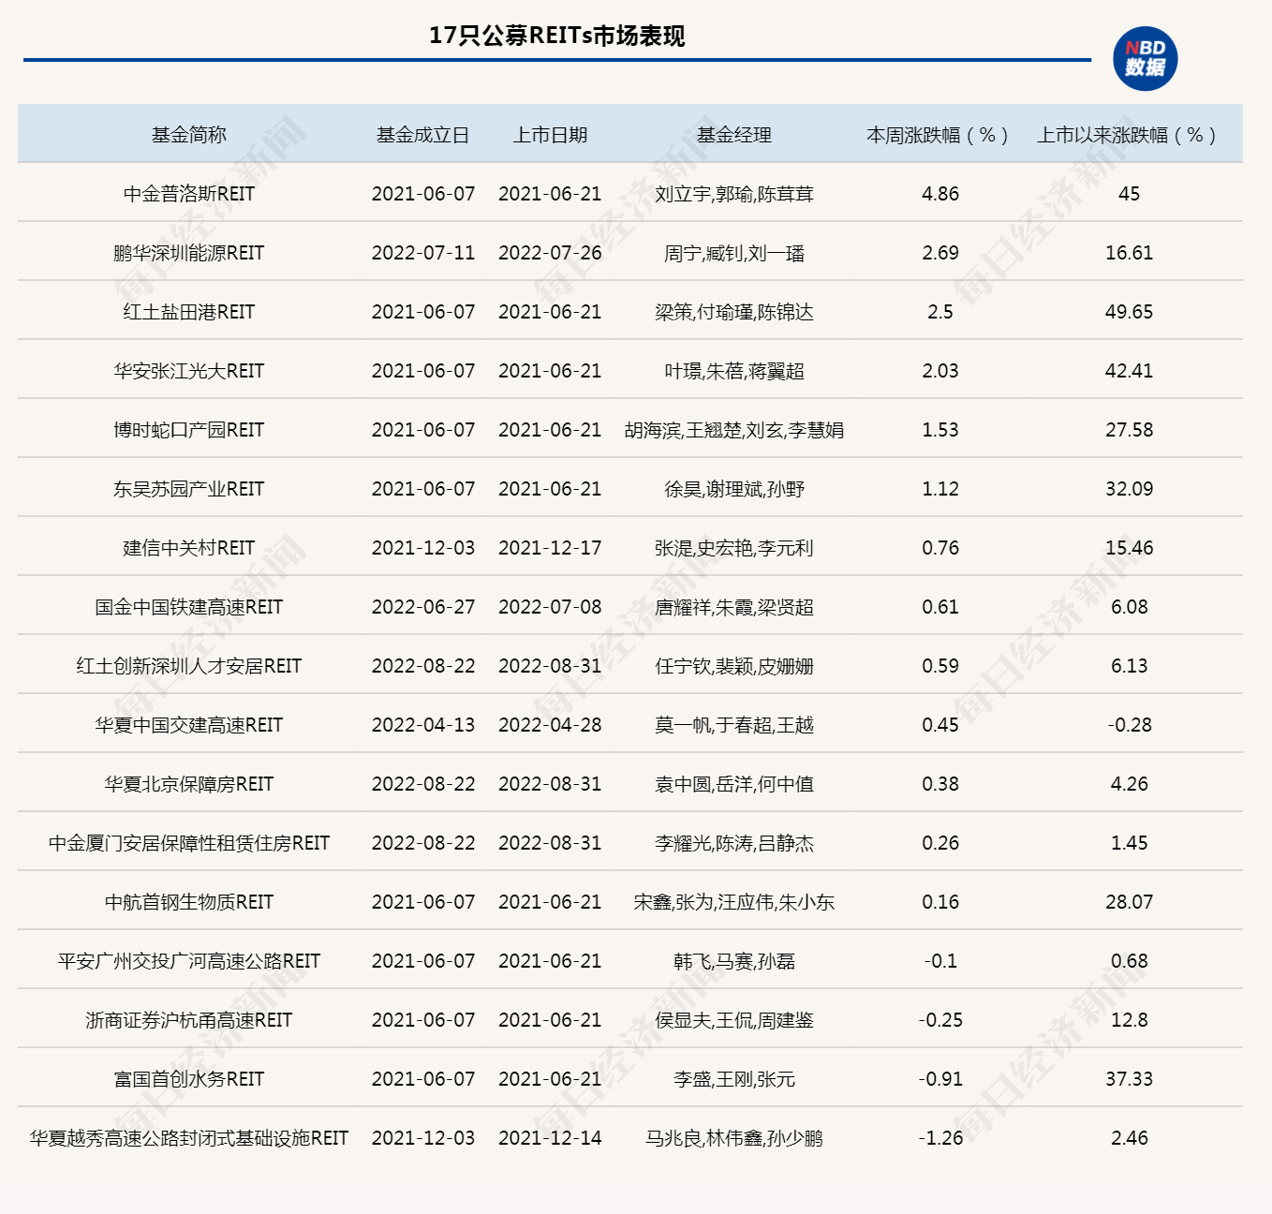The width and height of the screenshot is (1272, 1214).
Task: Click manager cell 周宁,臧钊,刘一璠
Action: (734, 253)
